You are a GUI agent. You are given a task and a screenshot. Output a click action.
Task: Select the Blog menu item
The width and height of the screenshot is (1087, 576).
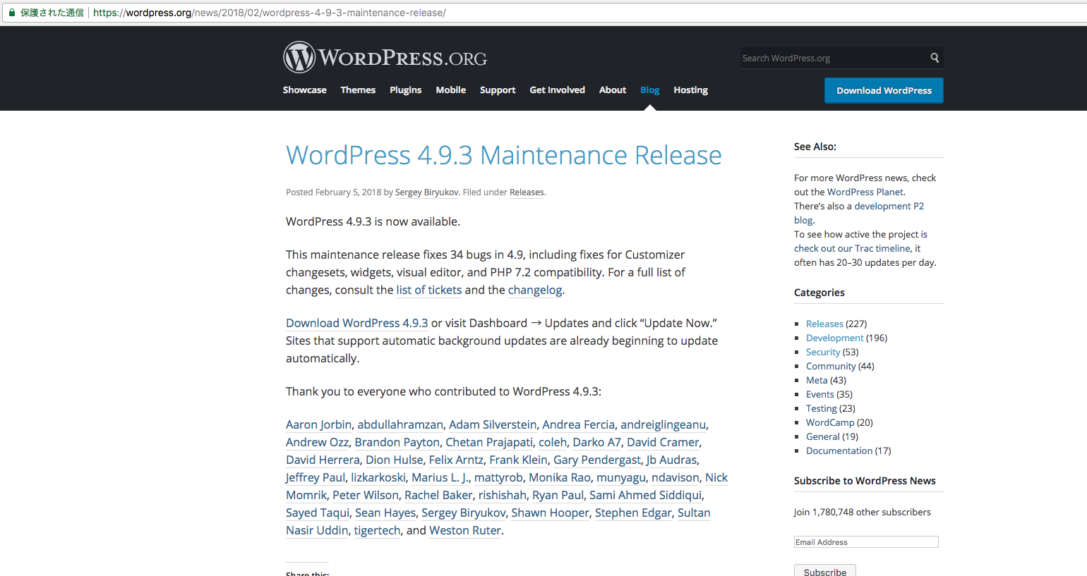click(x=649, y=90)
